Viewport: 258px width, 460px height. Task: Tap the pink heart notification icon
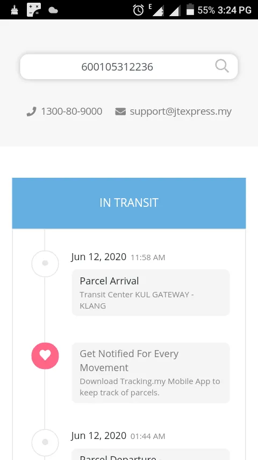[45, 356]
